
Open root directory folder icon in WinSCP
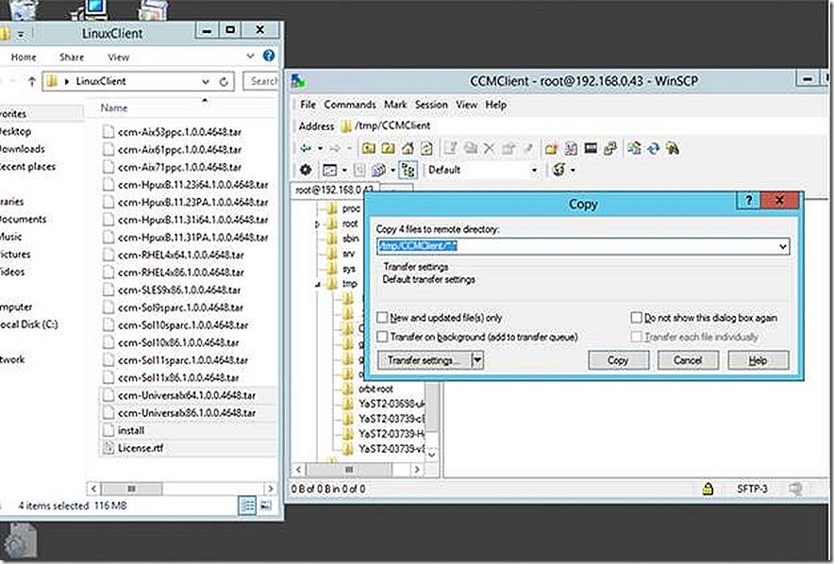coord(388,148)
